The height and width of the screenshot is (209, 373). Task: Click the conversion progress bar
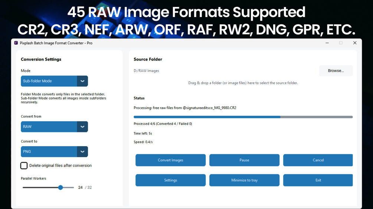click(243, 117)
